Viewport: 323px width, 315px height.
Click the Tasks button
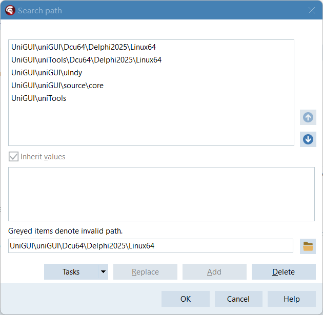(71, 272)
